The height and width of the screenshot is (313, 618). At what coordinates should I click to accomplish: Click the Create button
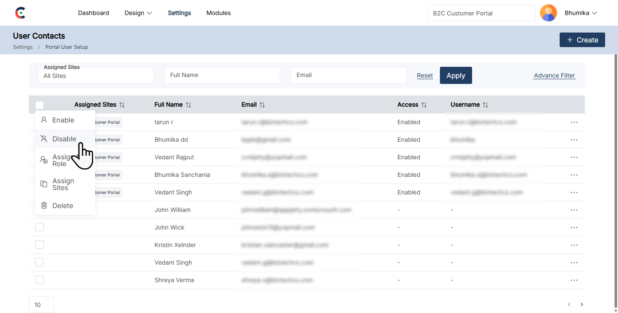pyautogui.click(x=582, y=40)
